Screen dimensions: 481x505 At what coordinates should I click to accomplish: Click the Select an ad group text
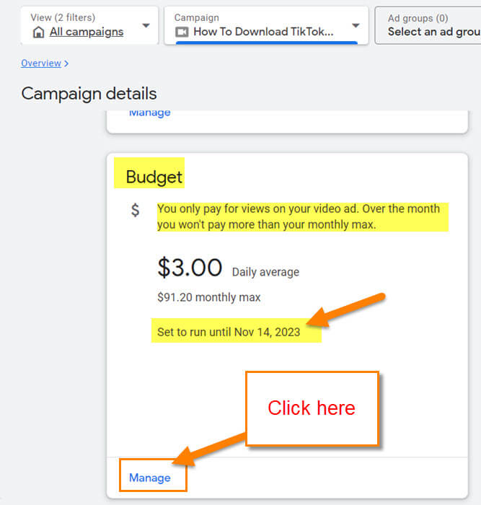(x=434, y=32)
